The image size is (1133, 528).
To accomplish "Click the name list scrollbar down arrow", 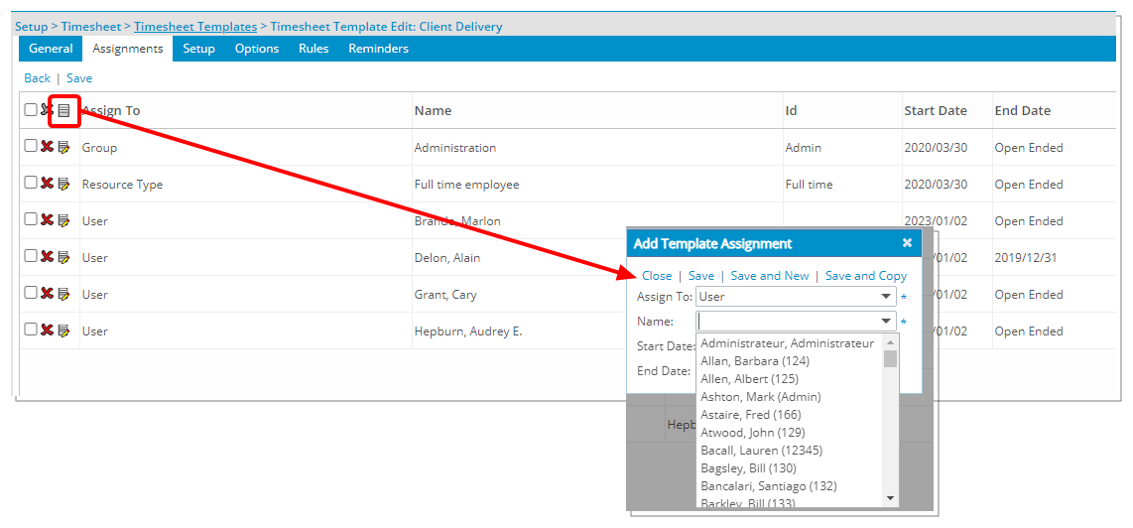I will click(x=890, y=498).
